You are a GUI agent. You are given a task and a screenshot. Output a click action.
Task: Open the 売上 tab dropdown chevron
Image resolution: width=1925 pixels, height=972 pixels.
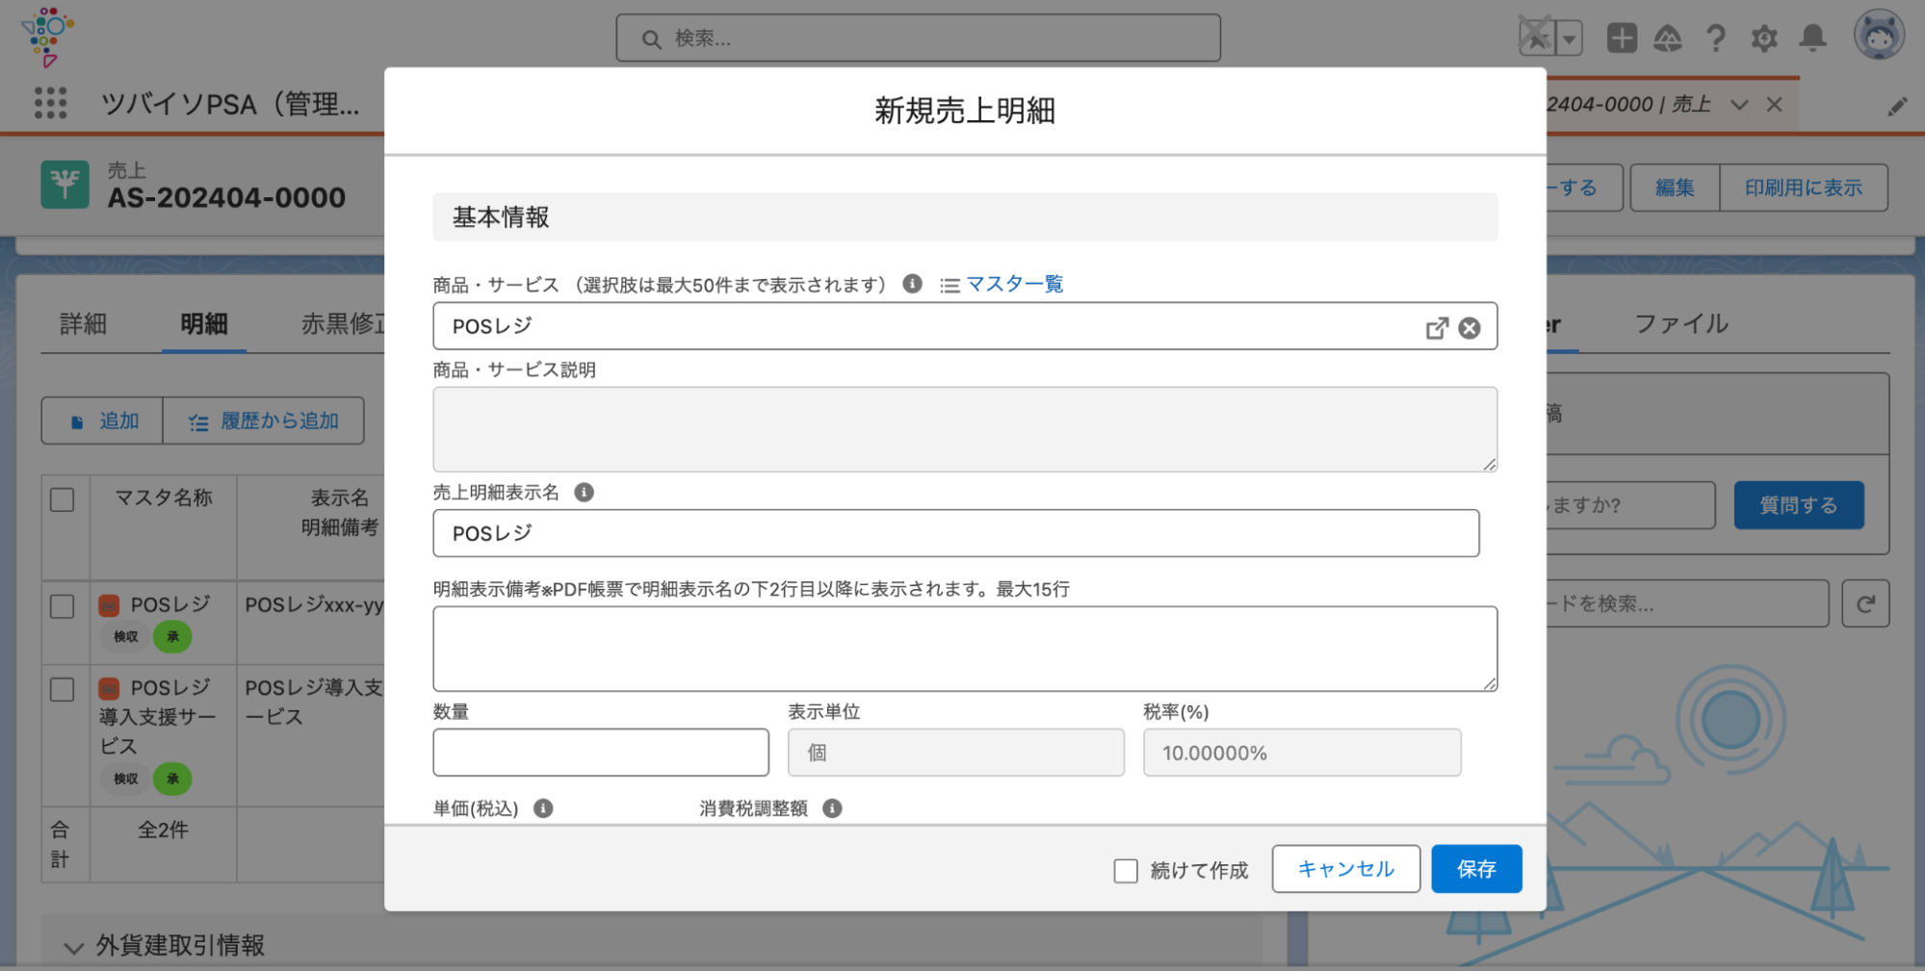coord(1739,104)
